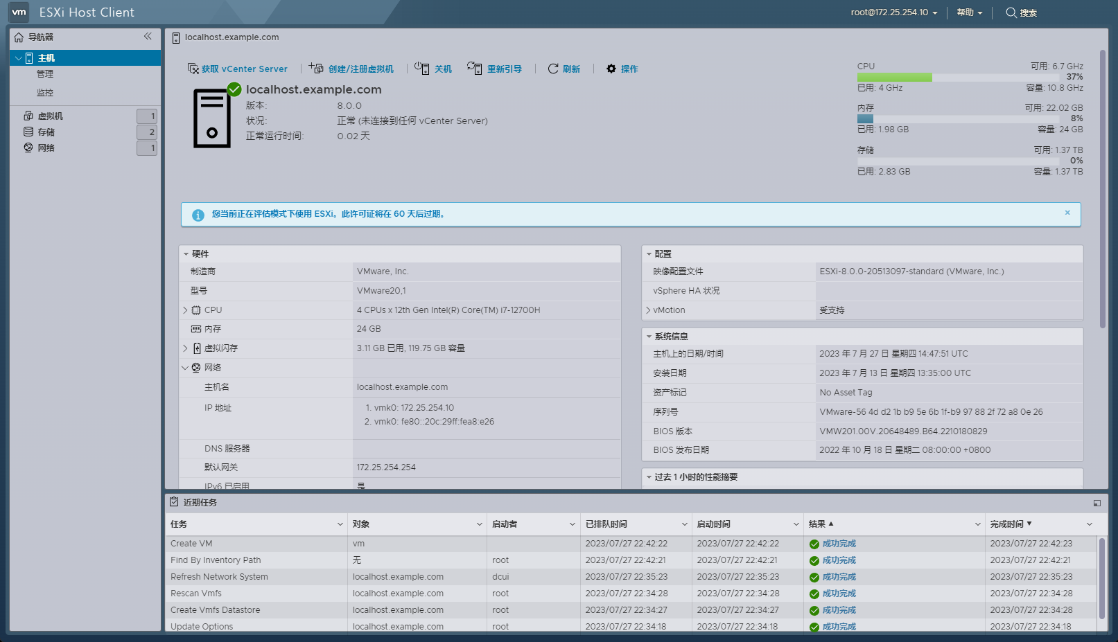This screenshot has height=642, width=1118.
Task: Click the Virtual Machines icon in navigator
Action: coord(28,116)
